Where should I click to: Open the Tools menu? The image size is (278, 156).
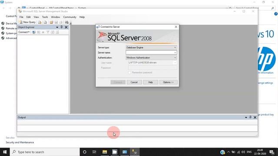point(45,17)
